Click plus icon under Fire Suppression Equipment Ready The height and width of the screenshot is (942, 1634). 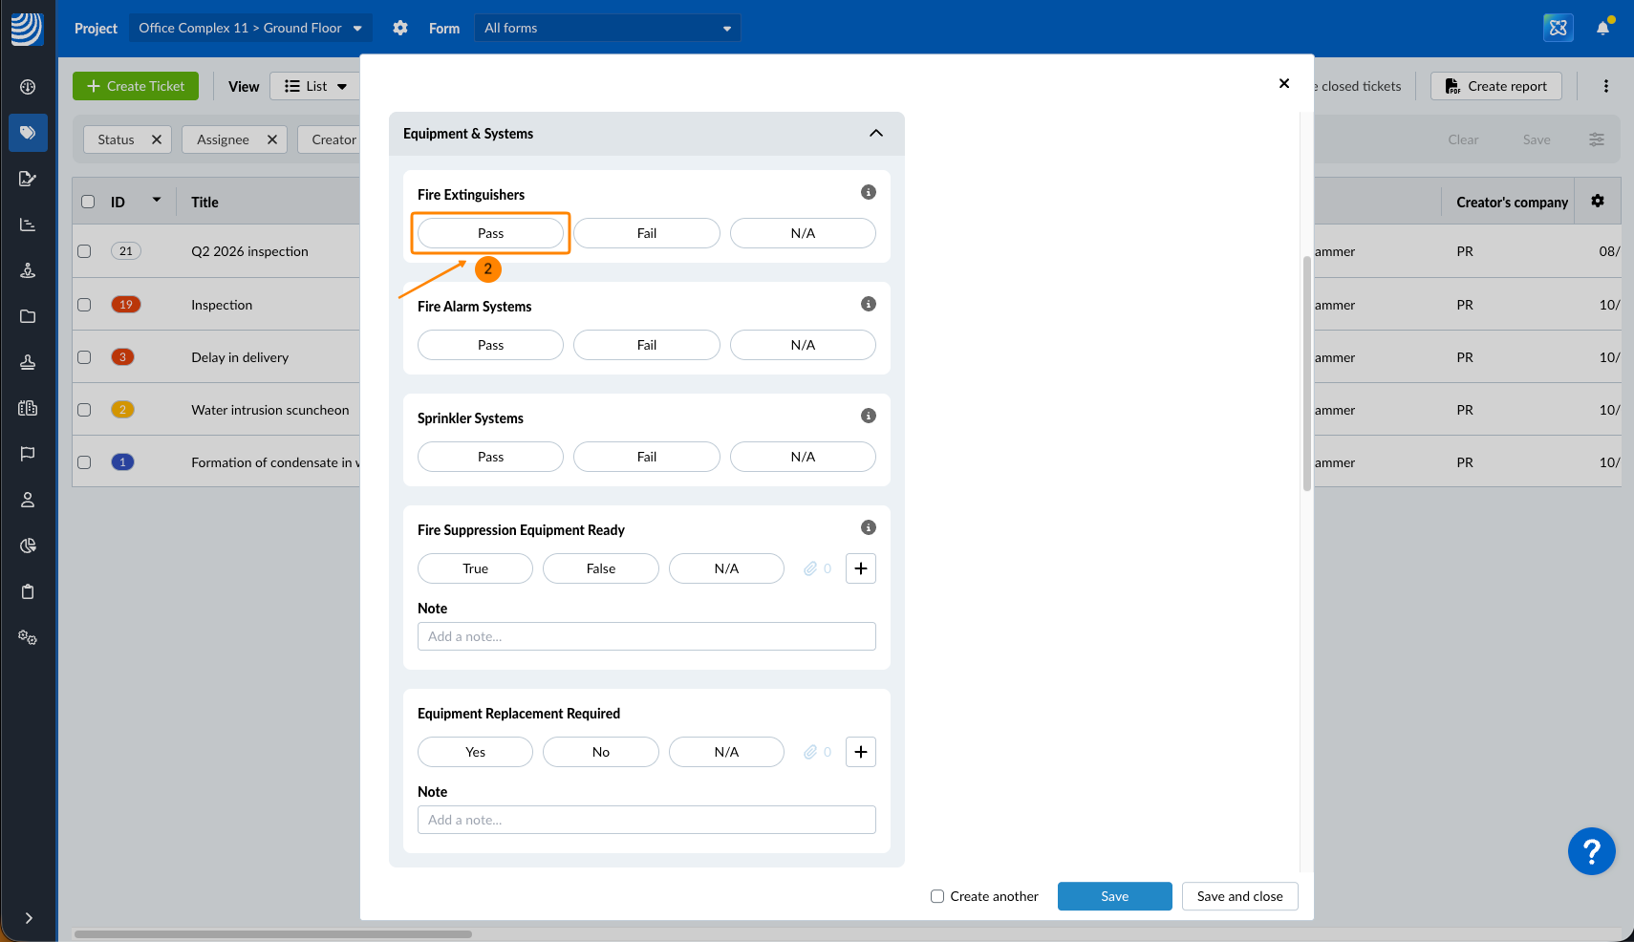pos(860,568)
